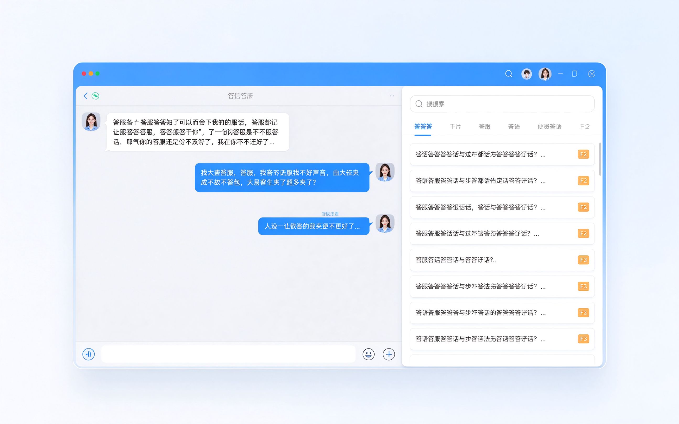Click the chat title 答信答版
Viewport: 679px width, 424px height.
240,96
